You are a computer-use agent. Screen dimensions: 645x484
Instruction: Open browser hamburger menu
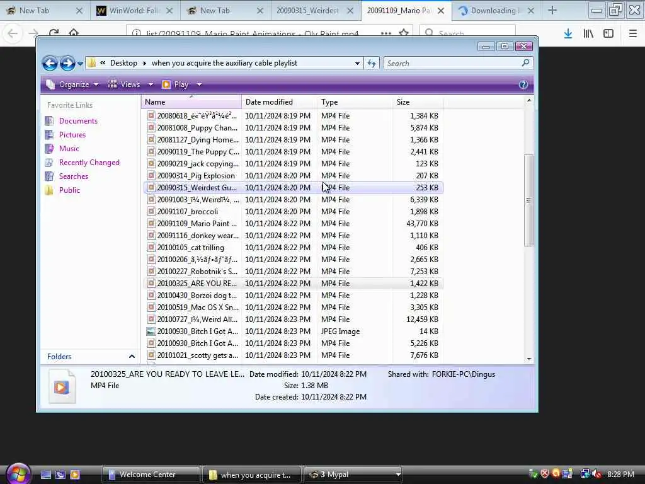pos(632,33)
